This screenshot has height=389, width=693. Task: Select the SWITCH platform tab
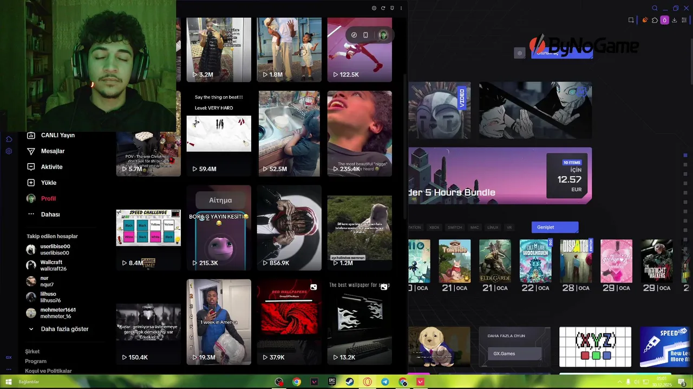coord(455,227)
